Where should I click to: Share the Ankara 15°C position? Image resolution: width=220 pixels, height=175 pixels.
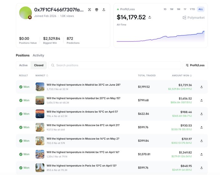(202, 114)
